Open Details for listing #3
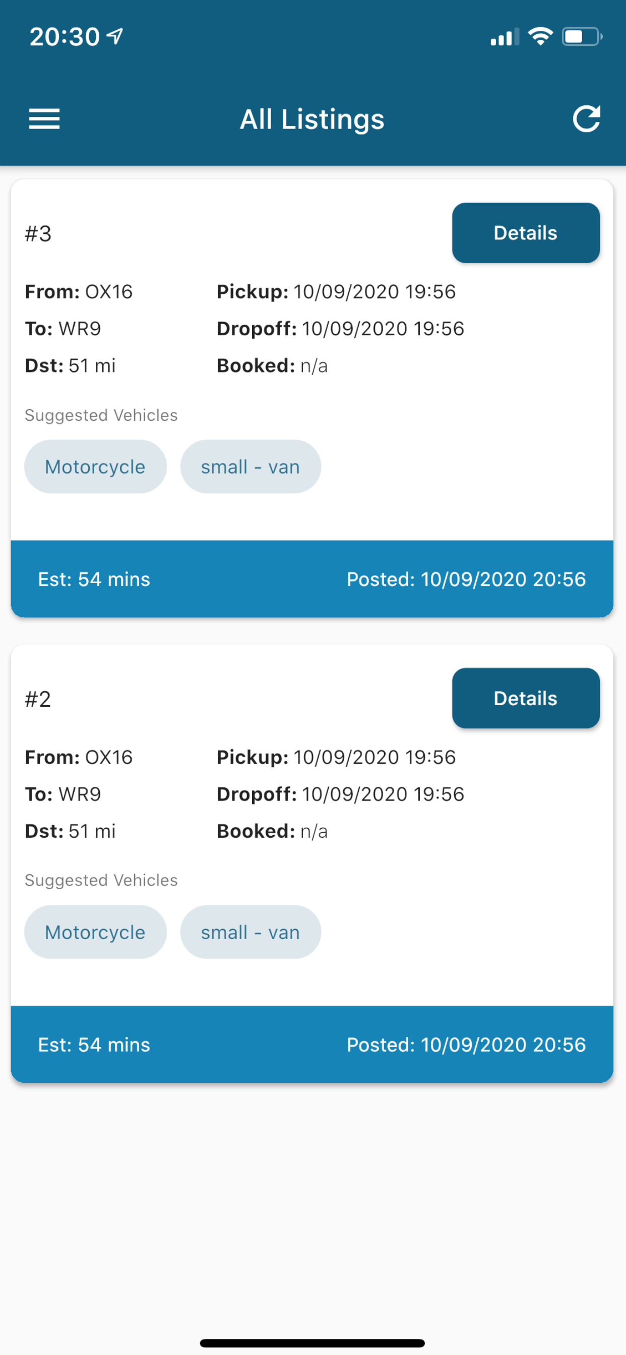Viewport: 626px width, 1355px height. (526, 232)
